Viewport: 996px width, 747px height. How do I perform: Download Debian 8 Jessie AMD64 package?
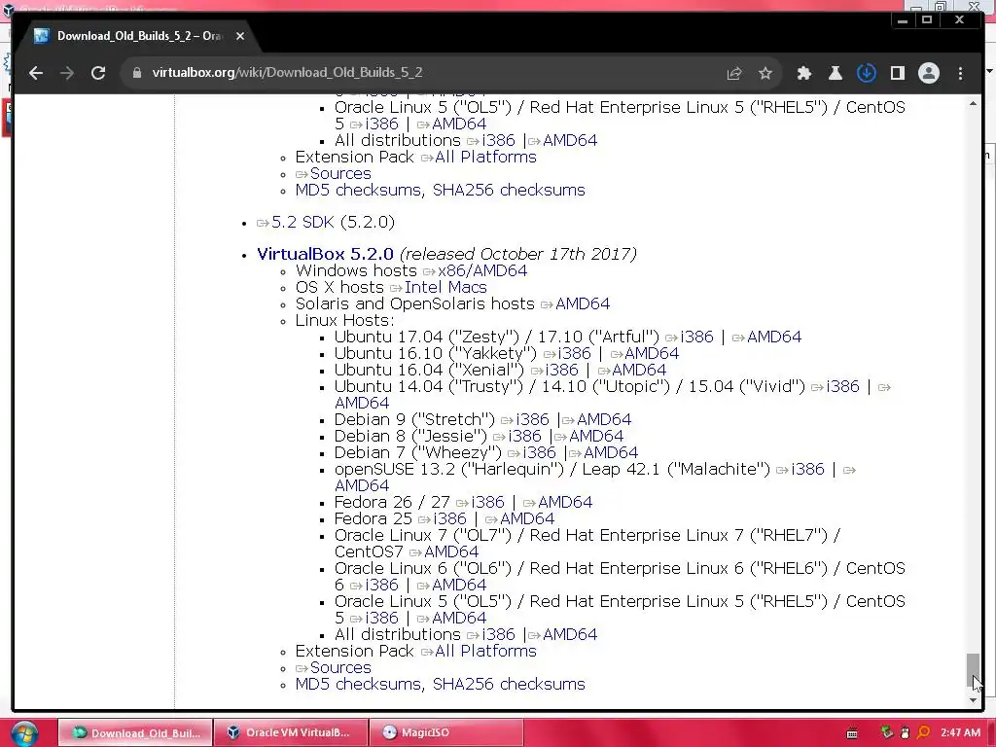click(x=596, y=436)
